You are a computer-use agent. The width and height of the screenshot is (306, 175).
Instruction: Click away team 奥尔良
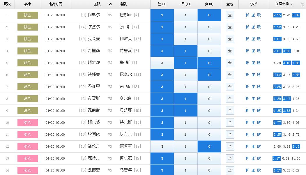point(126,98)
